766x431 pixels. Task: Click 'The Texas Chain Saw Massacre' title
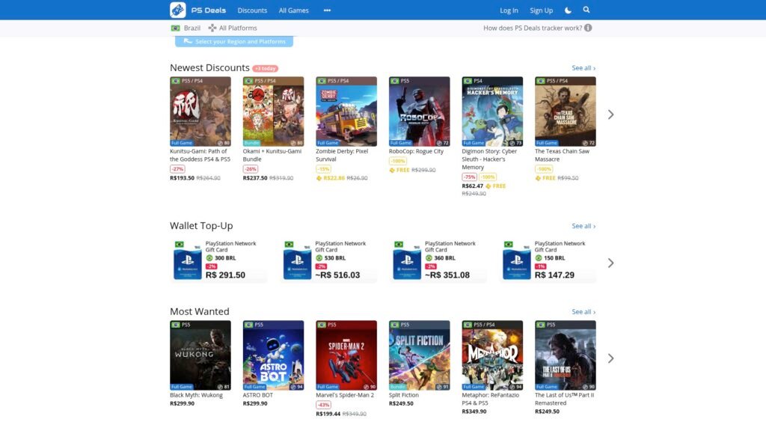pyautogui.click(x=563, y=156)
